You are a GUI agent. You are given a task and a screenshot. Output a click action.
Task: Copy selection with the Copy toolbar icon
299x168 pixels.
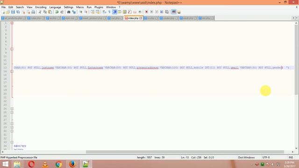point(45,12)
